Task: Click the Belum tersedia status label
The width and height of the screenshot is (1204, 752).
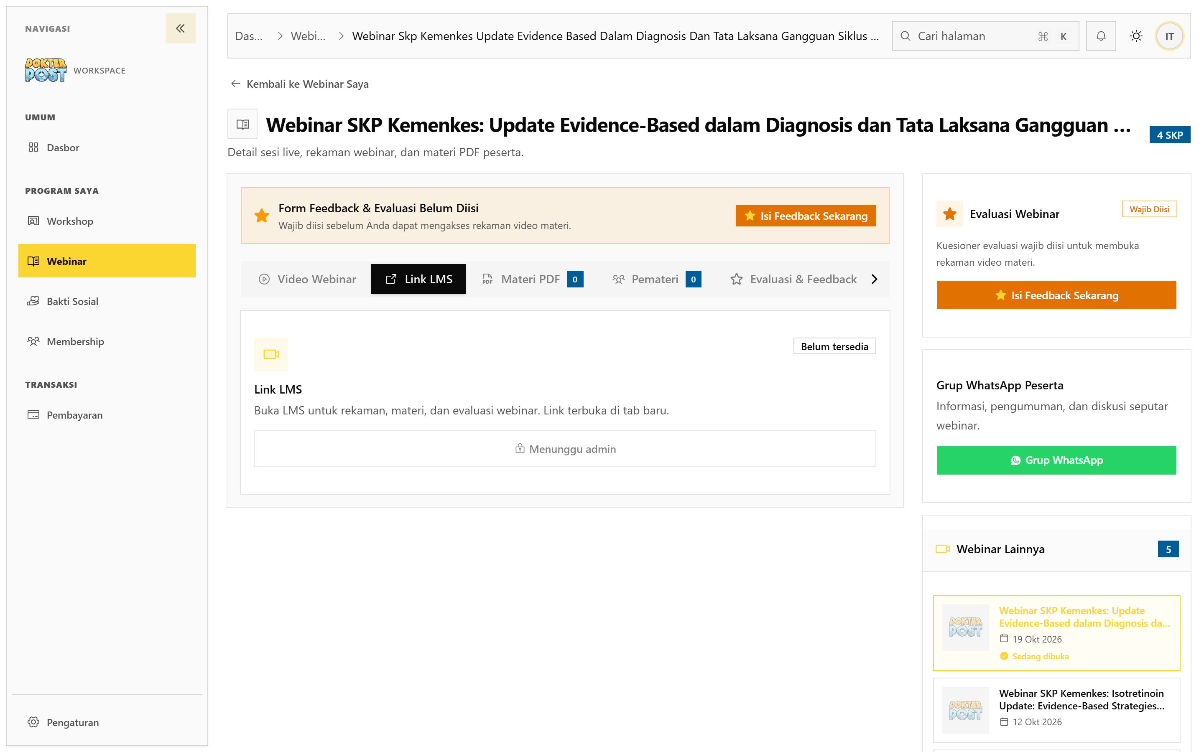Action: coord(834,346)
